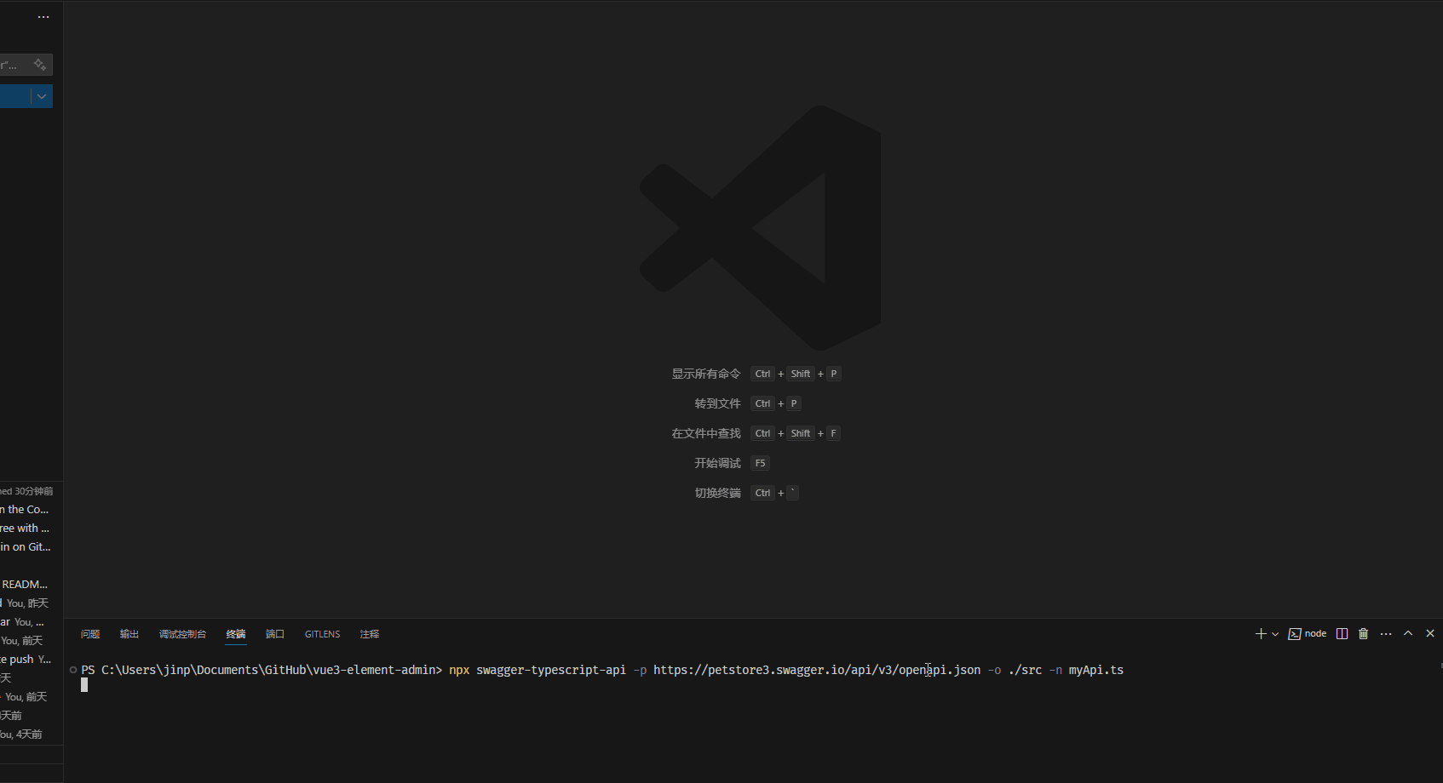Select the 'You, 昨天' commit row
Image resolution: width=1443 pixels, height=783 pixels.
(x=32, y=603)
